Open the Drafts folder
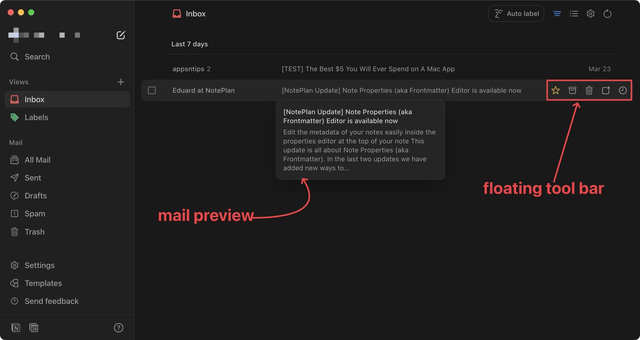 click(x=67, y=195)
